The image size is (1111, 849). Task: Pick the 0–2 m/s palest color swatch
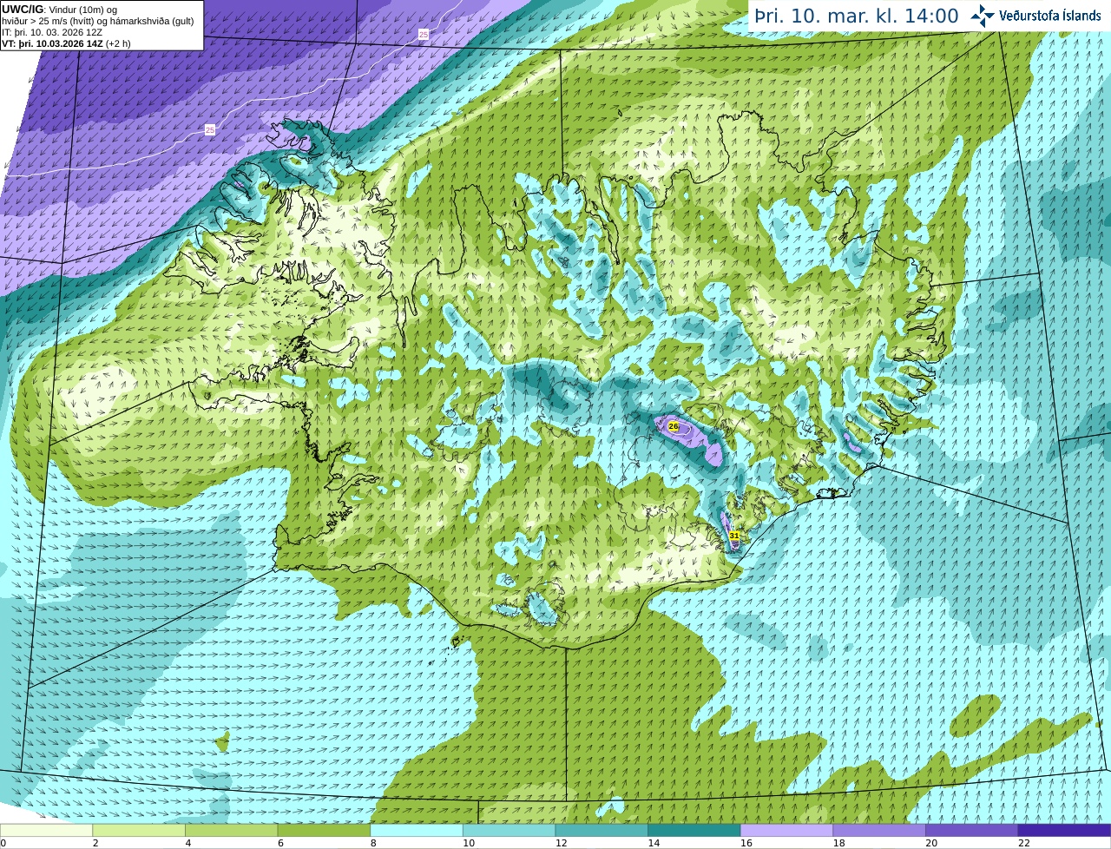point(46,830)
